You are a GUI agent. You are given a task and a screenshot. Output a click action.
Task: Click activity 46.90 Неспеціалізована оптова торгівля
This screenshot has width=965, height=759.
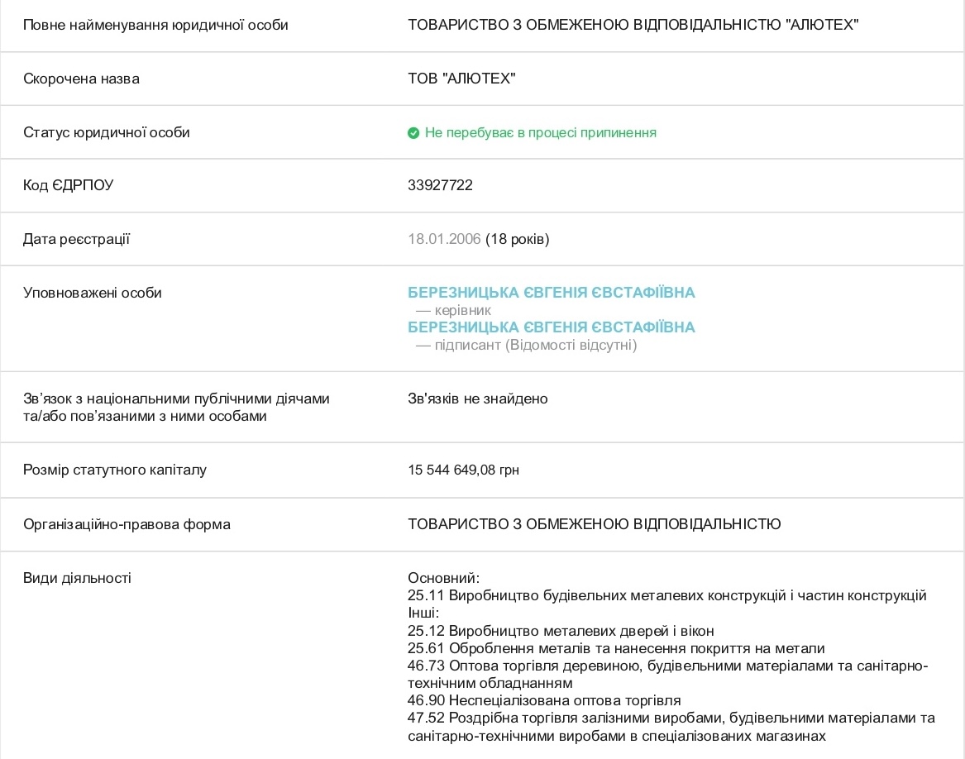[544, 700]
